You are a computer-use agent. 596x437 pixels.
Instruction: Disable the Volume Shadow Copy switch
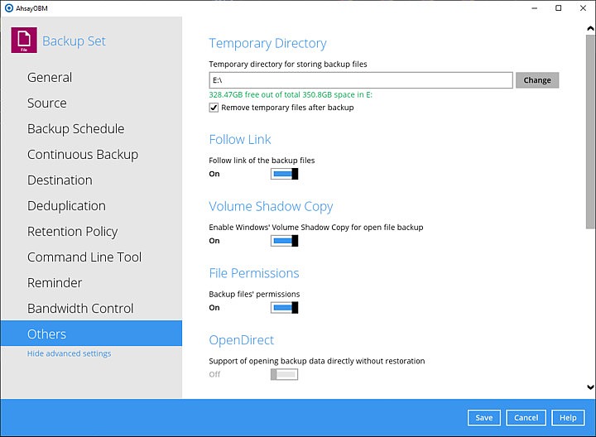[x=284, y=241]
